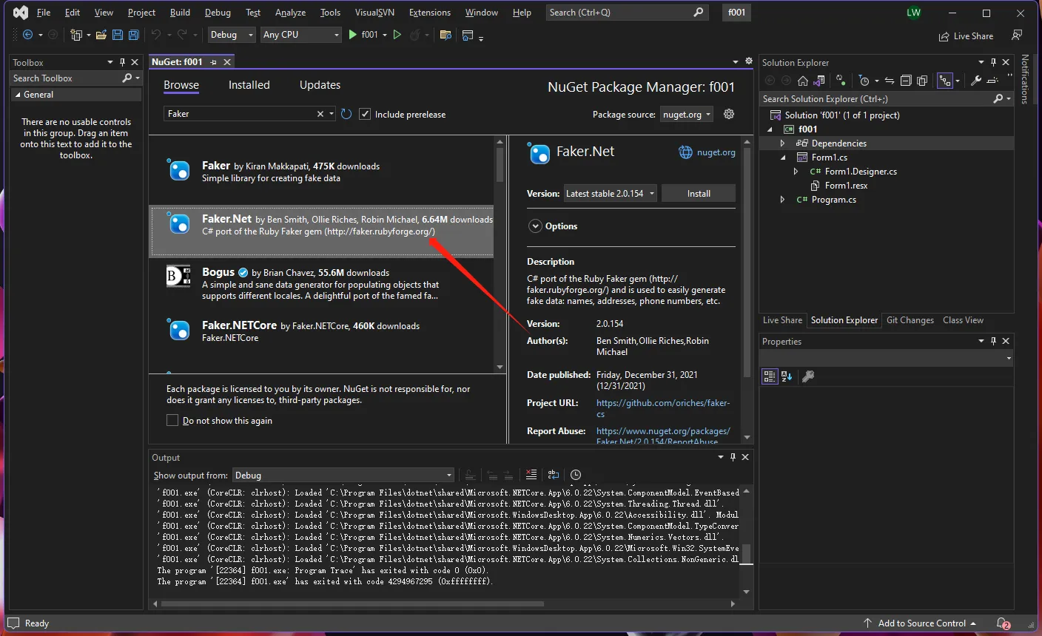Viewport: 1042px width, 636px height.
Task: Open the Report Abuse nuget.org link
Action: (663, 436)
